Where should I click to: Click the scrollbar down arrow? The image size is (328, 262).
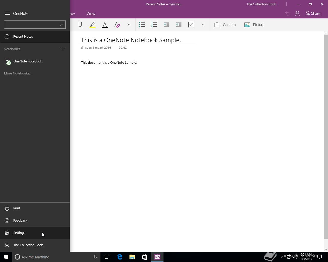326,250
